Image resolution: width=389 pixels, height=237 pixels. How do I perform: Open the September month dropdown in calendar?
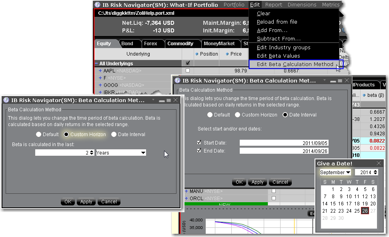pyautogui.click(x=335, y=173)
